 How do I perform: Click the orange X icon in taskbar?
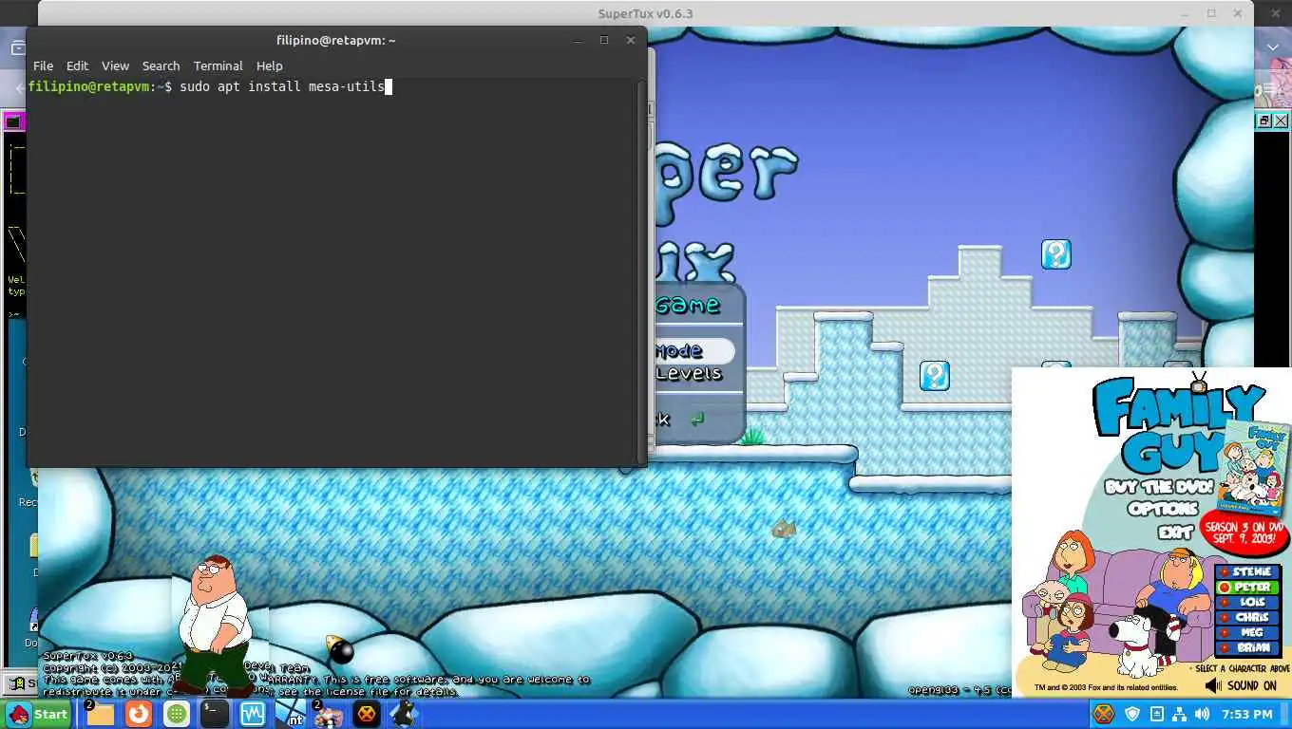point(367,714)
